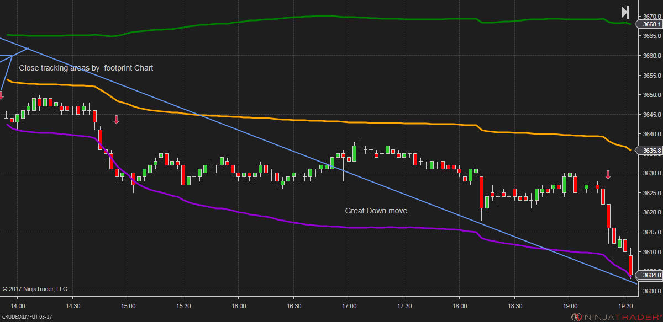Click the orange line price marker 3635.8
Image resolution: width=663 pixels, height=322 pixels.
[x=650, y=150]
